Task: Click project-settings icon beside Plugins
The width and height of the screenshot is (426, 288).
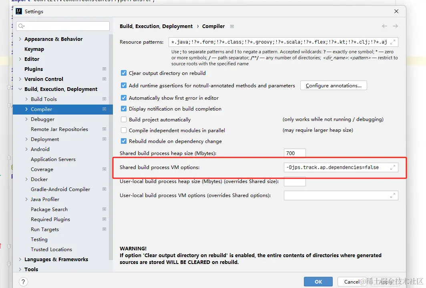Action: (104, 69)
